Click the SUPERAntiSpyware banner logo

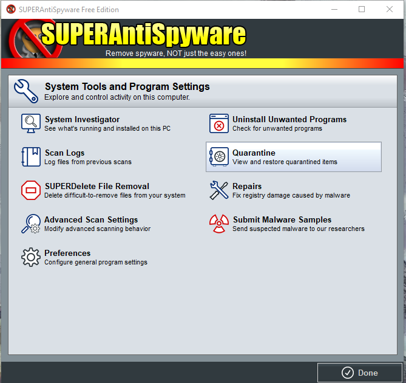127,38
